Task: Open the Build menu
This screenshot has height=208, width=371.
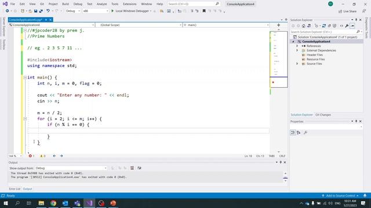Action: 66,4
